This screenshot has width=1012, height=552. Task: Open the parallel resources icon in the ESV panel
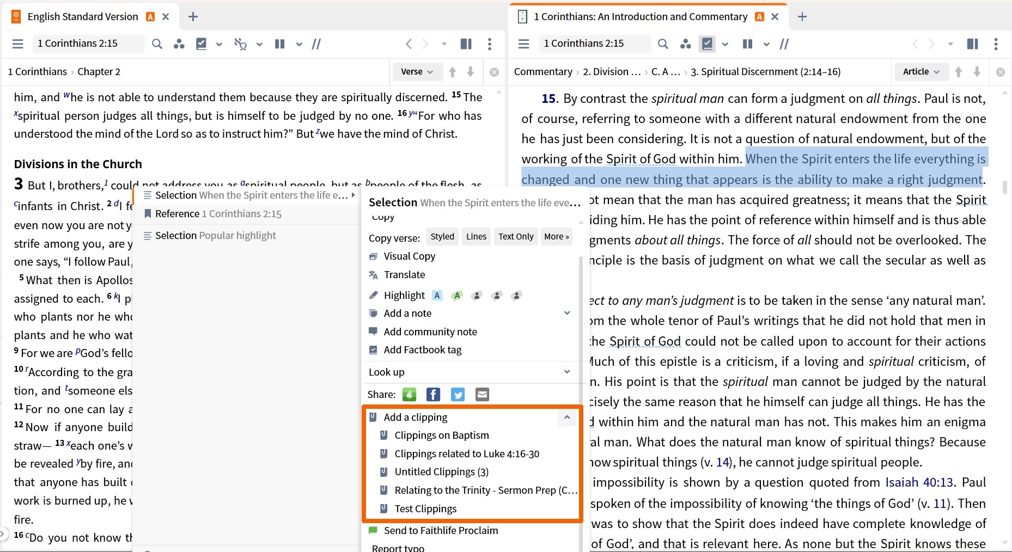[179, 44]
